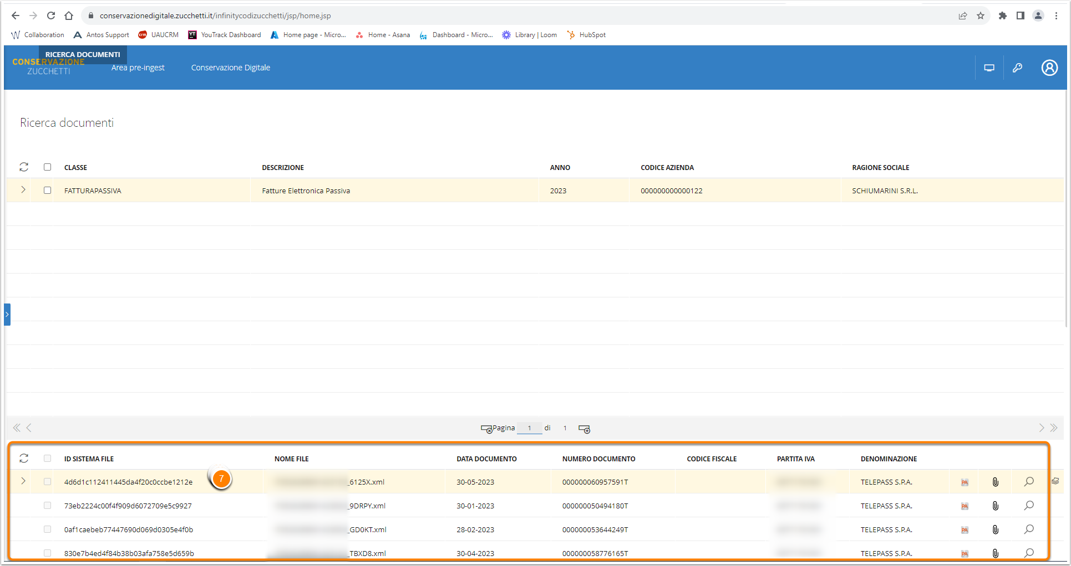Open the Antos Support bookmark
This screenshot has width=1071, height=566.
coord(101,35)
